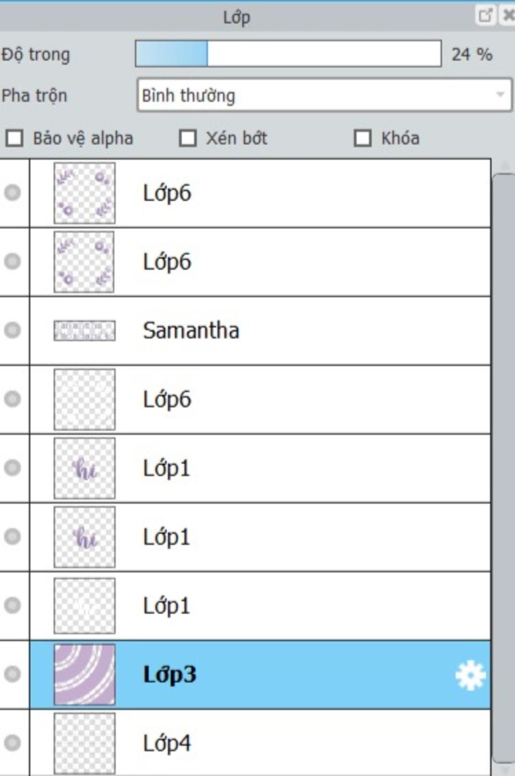Screen dimensions: 515x776
Task: Enable the Bảo vệ alpha checkbox
Action: pos(15,138)
